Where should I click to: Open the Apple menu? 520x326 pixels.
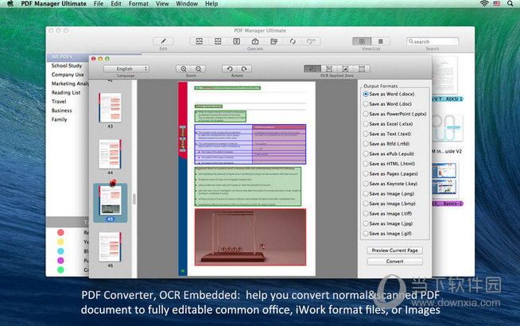point(10,4)
